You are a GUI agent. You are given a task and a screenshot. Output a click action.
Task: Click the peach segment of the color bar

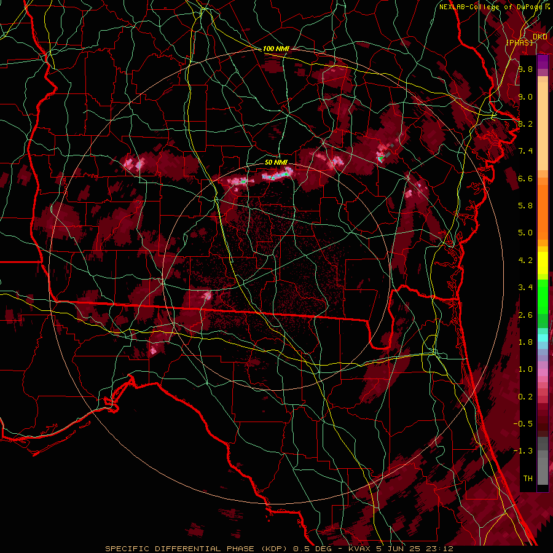click(x=543, y=124)
